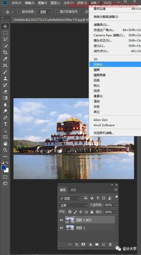This screenshot has width=141, height=255.
Task: Delete layer with trash icon
Action: [x=110, y=244]
